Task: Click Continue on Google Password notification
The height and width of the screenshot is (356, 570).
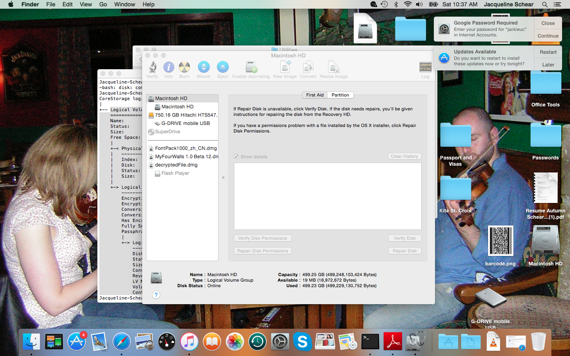Action: 548,36
